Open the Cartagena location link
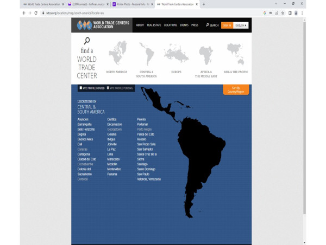The width and height of the screenshot is (326, 245). (x=84, y=154)
